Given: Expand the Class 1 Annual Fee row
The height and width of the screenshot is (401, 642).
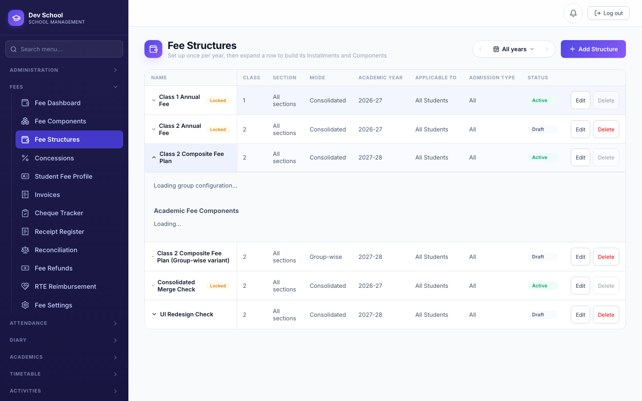Looking at the screenshot, I should 154,100.
